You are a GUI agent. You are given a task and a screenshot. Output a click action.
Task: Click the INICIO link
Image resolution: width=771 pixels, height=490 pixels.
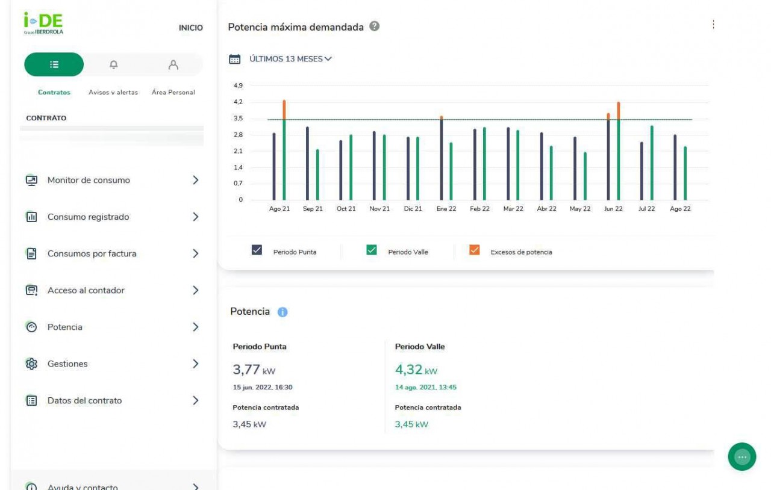click(190, 28)
